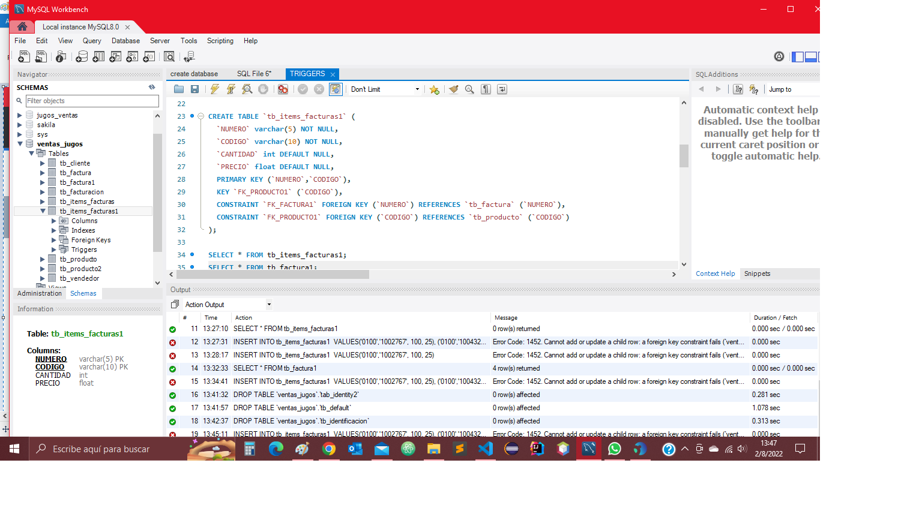Viewport: 910px width, 511px height.
Task: Toggle output panel visibility
Action: point(810,57)
